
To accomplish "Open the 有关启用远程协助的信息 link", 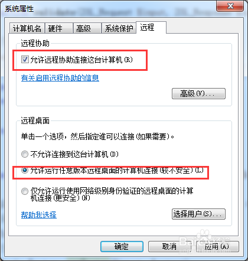I will [x=60, y=78].
